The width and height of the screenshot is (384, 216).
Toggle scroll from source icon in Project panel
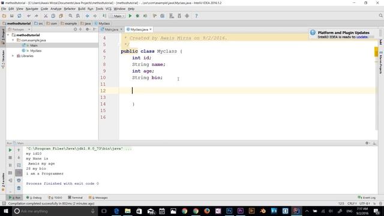[75, 29]
